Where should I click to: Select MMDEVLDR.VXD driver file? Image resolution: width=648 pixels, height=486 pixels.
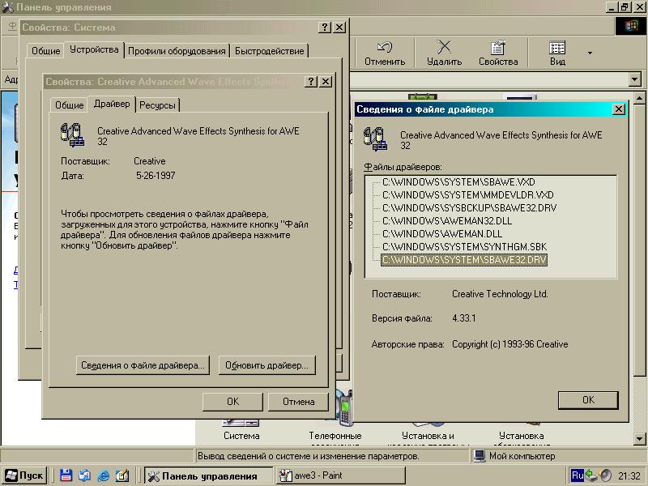[x=468, y=194]
